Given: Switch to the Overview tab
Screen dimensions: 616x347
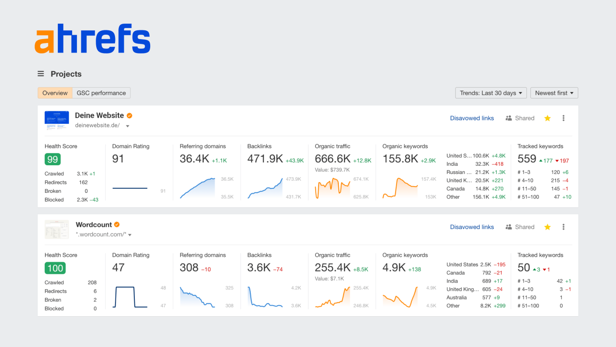Looking at the screenshot, I should click(55, 93).
